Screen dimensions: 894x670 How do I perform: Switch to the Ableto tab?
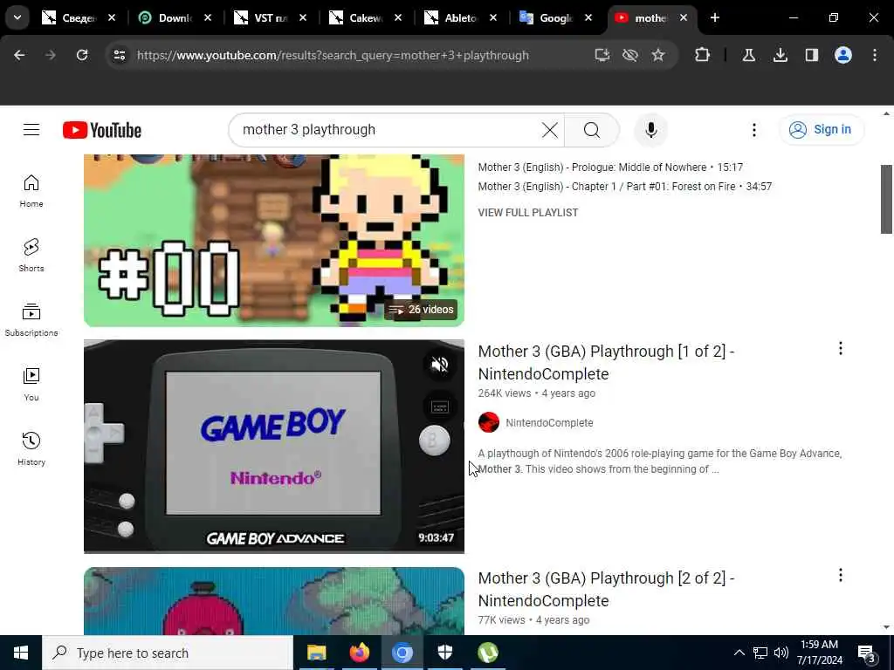coord(460,18)
